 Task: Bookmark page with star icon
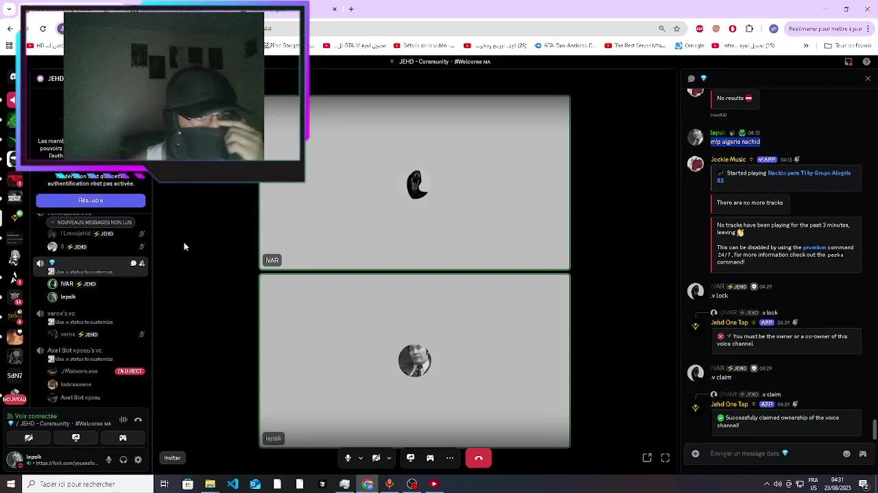pos(676,29)
